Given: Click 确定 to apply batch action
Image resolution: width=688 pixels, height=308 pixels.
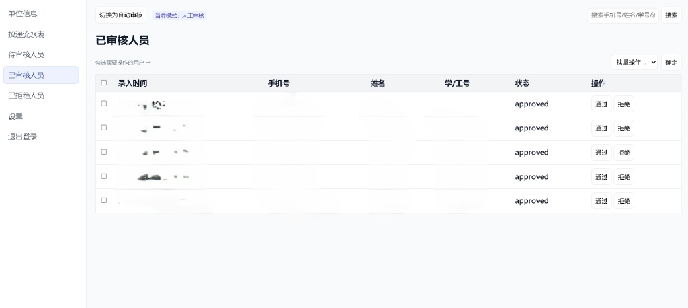Looking at the screenshot, I should [x=671, y=62].
